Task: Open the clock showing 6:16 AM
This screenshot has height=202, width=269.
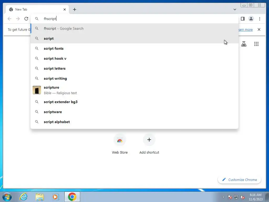Action: click(256, 197)
